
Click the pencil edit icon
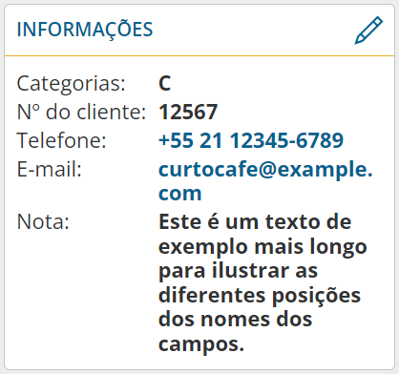[368, 31]
